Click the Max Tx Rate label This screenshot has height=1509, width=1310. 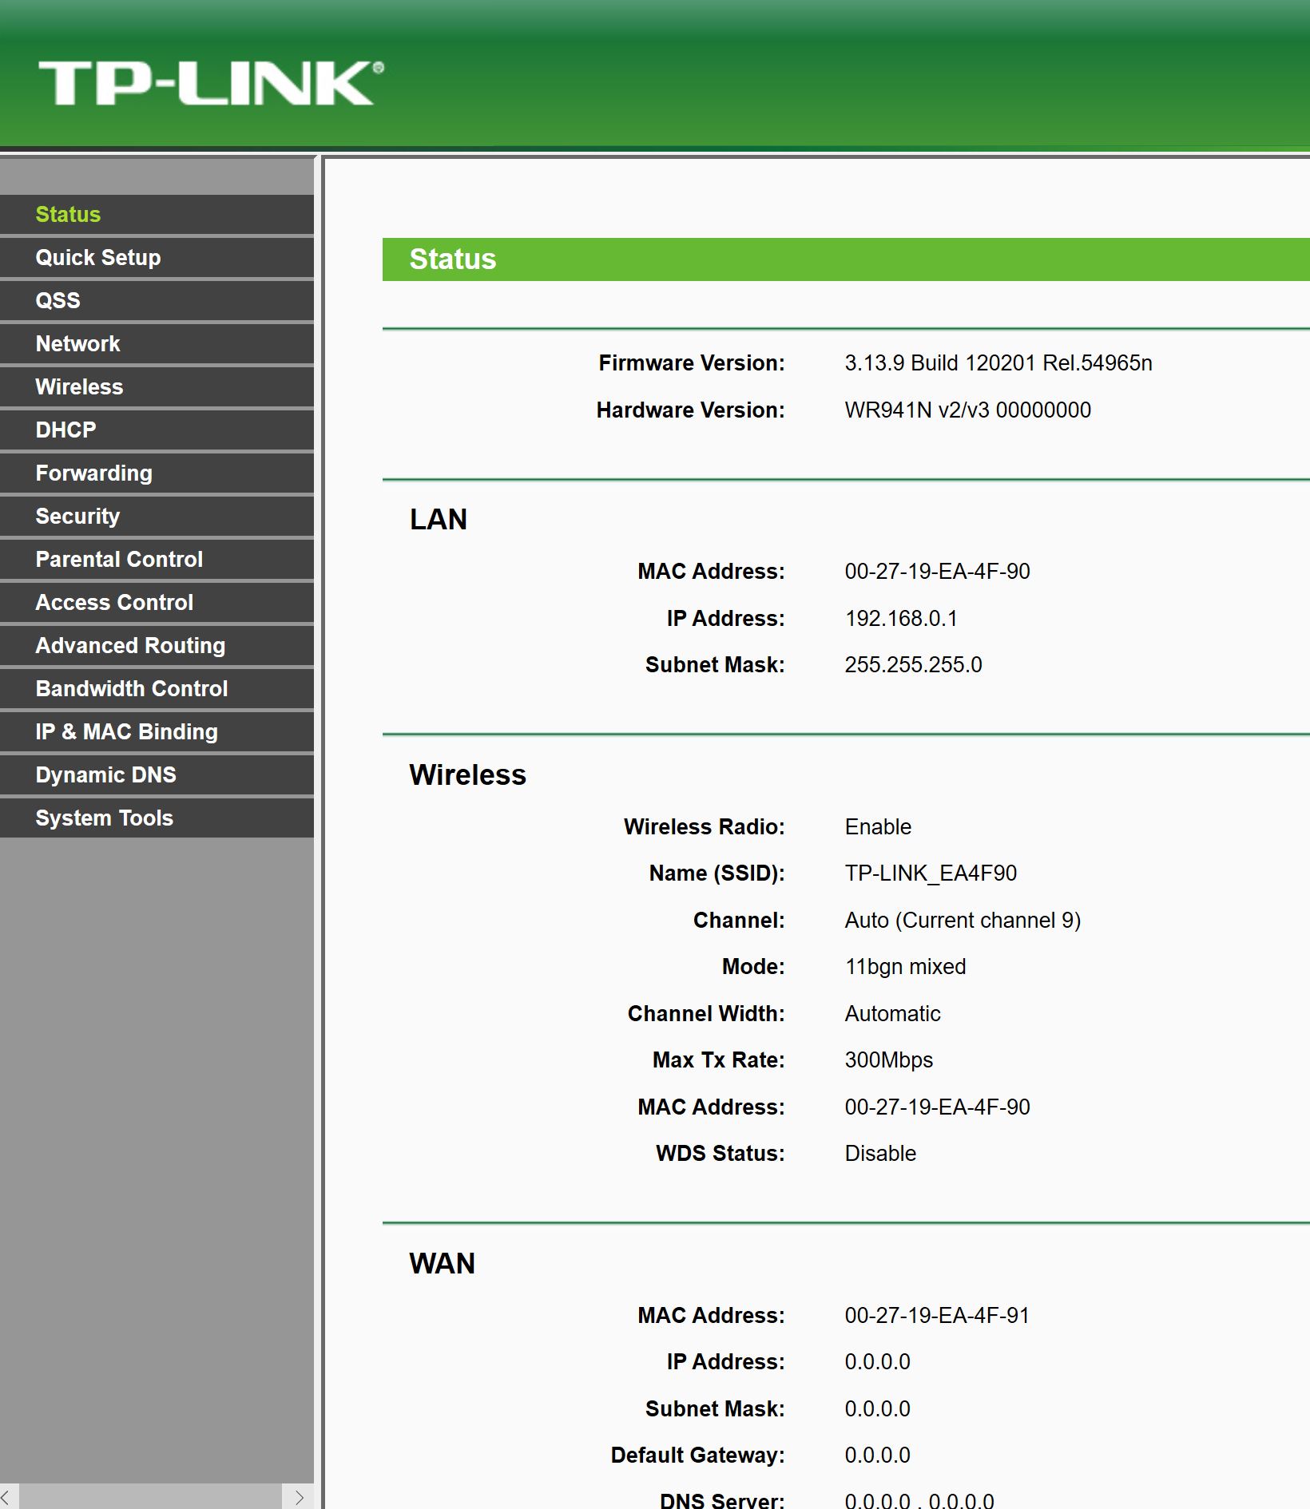[x=719, y=1060]
